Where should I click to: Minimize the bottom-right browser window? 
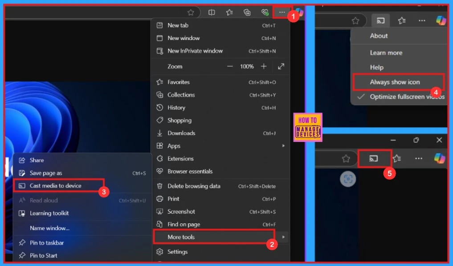coord(393,140)
